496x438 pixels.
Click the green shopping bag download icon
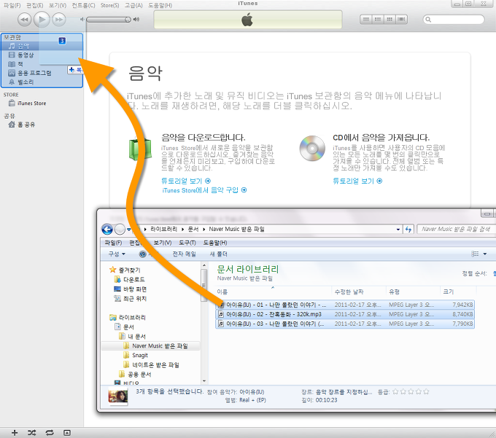(140, 148)
